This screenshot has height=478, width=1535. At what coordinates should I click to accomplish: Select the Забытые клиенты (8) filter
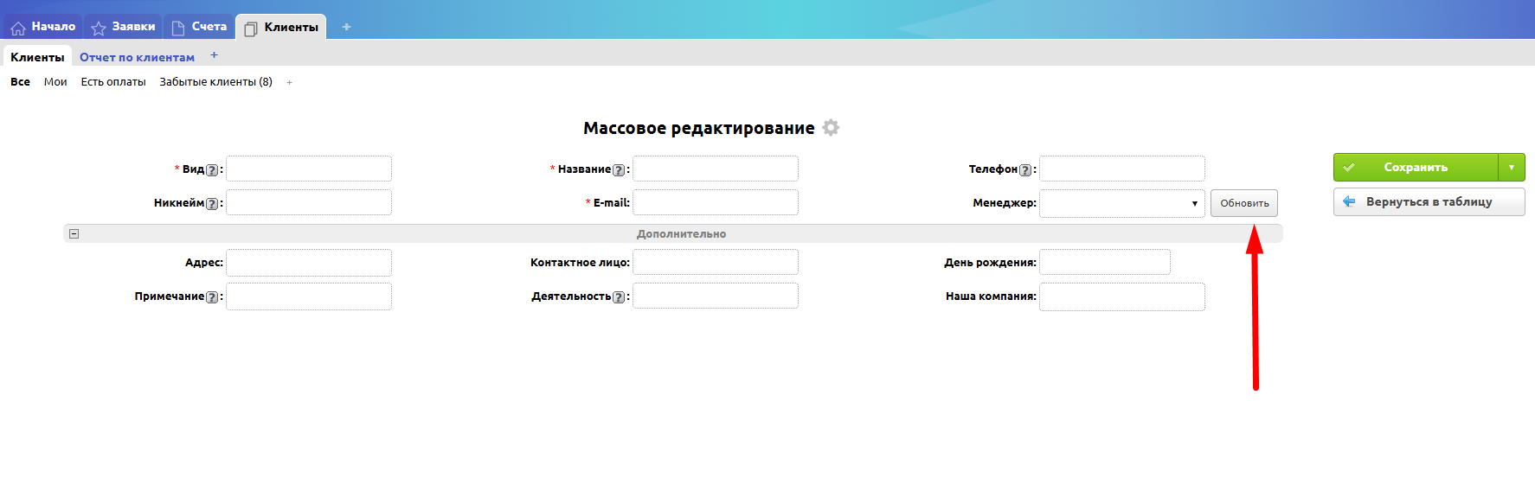click(215, 82)
